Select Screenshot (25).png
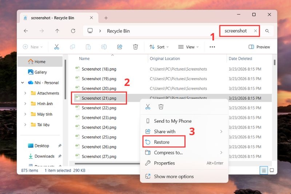The height and width of the screenshot is (194, 291). tap(99, 137)
